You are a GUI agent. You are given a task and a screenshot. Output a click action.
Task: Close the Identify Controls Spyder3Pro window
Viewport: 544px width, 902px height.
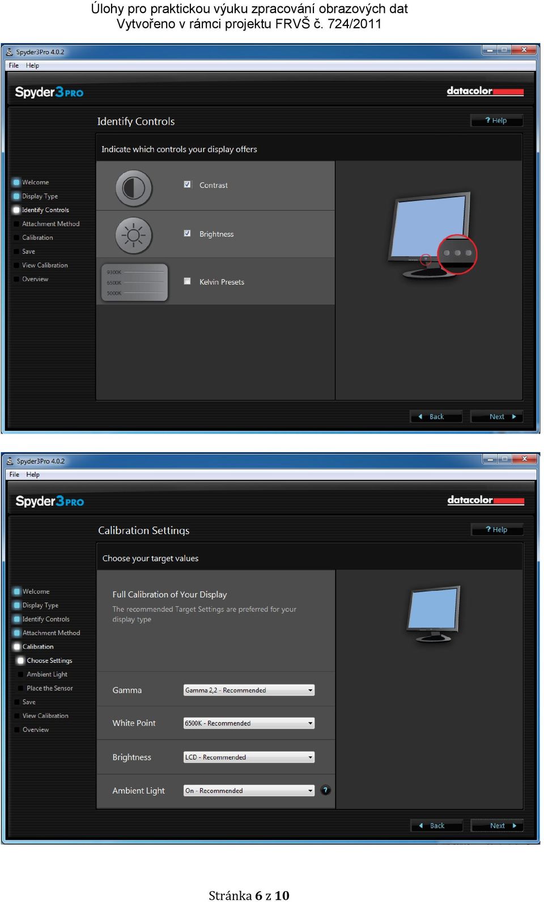(524, 50)
